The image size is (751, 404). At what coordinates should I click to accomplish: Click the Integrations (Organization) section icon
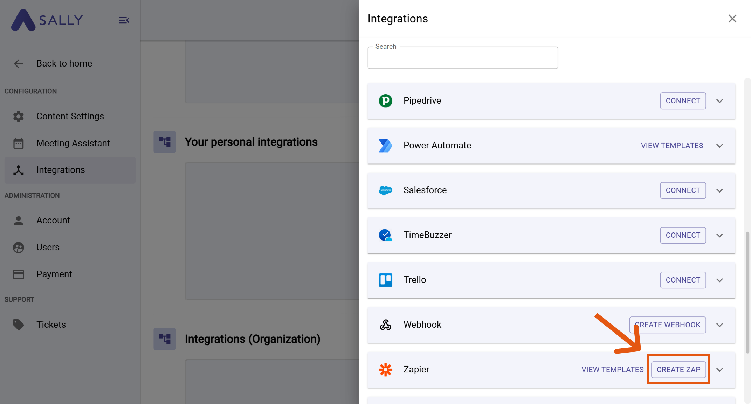(x=165, y=339)
